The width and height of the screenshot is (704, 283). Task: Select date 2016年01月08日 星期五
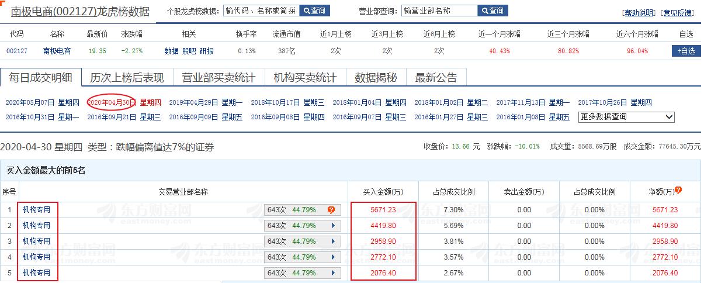[533, 117]
